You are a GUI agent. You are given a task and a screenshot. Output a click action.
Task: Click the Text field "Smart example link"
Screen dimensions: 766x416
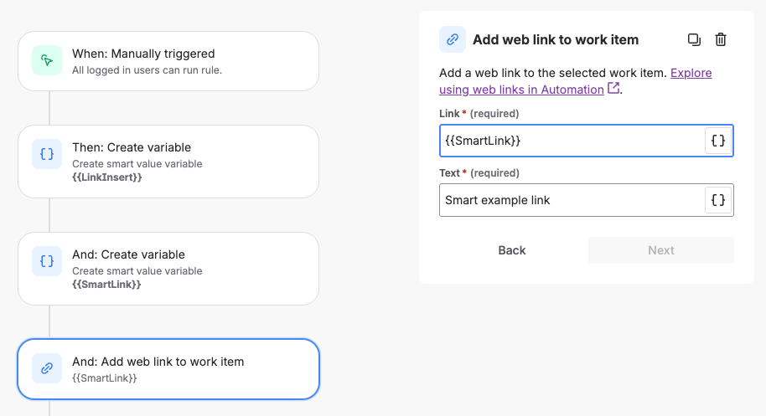pos(570,200)
